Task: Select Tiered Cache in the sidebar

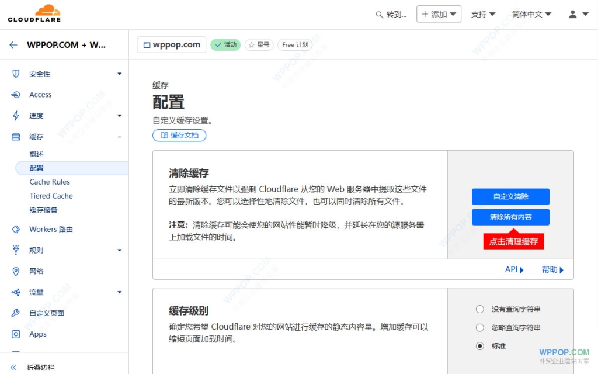Action: 50,196
